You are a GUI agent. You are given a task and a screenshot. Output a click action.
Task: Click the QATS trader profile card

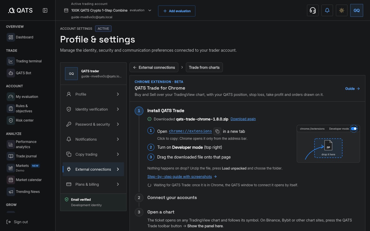click(x=93, y=74)
